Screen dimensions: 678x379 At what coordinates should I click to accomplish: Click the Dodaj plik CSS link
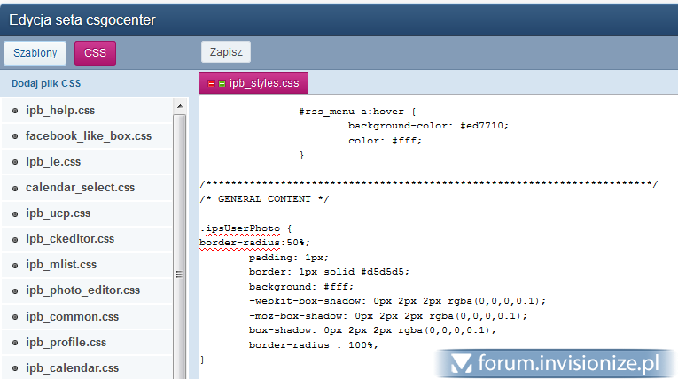point(46,84)
